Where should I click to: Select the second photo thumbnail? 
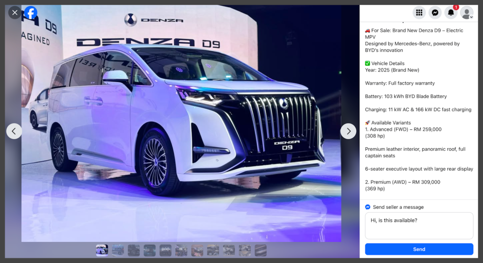118,250
